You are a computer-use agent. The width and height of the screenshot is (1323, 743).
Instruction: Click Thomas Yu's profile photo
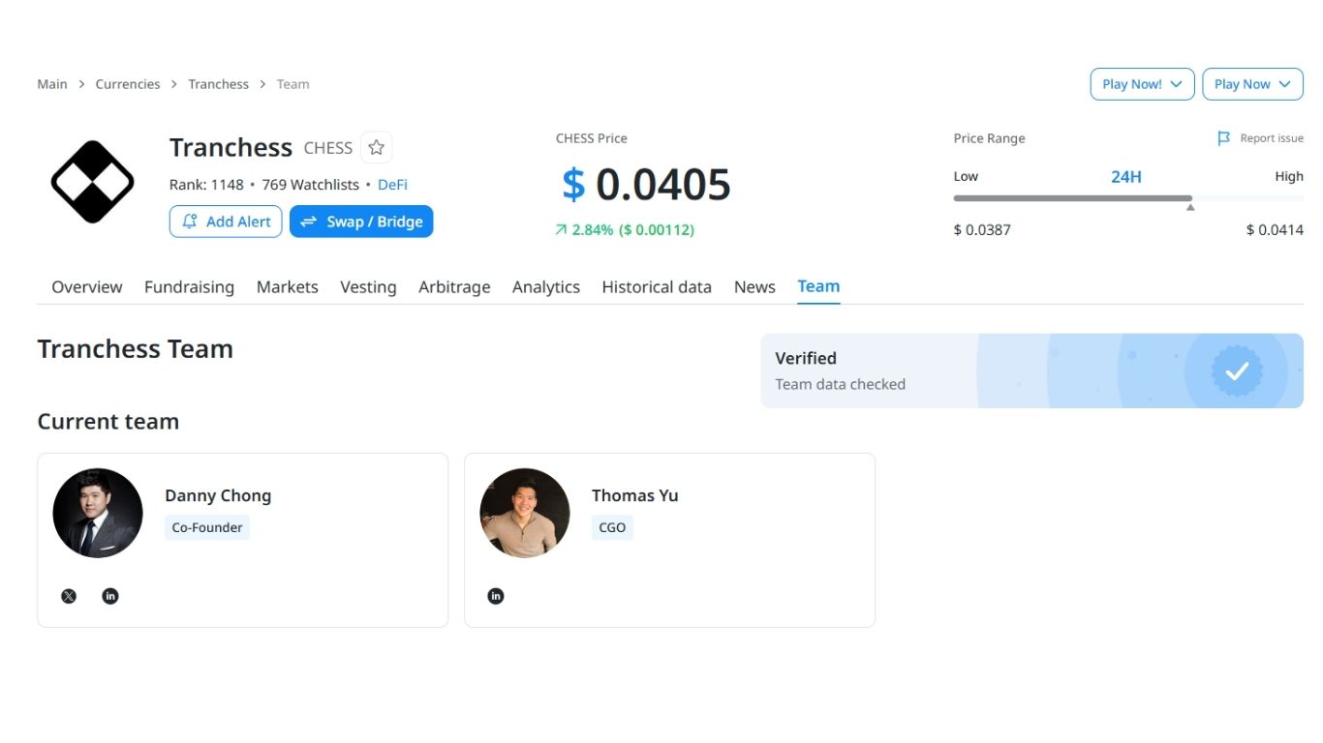525,513
